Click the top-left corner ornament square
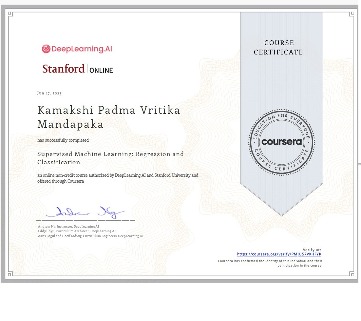 click(10, 14)
